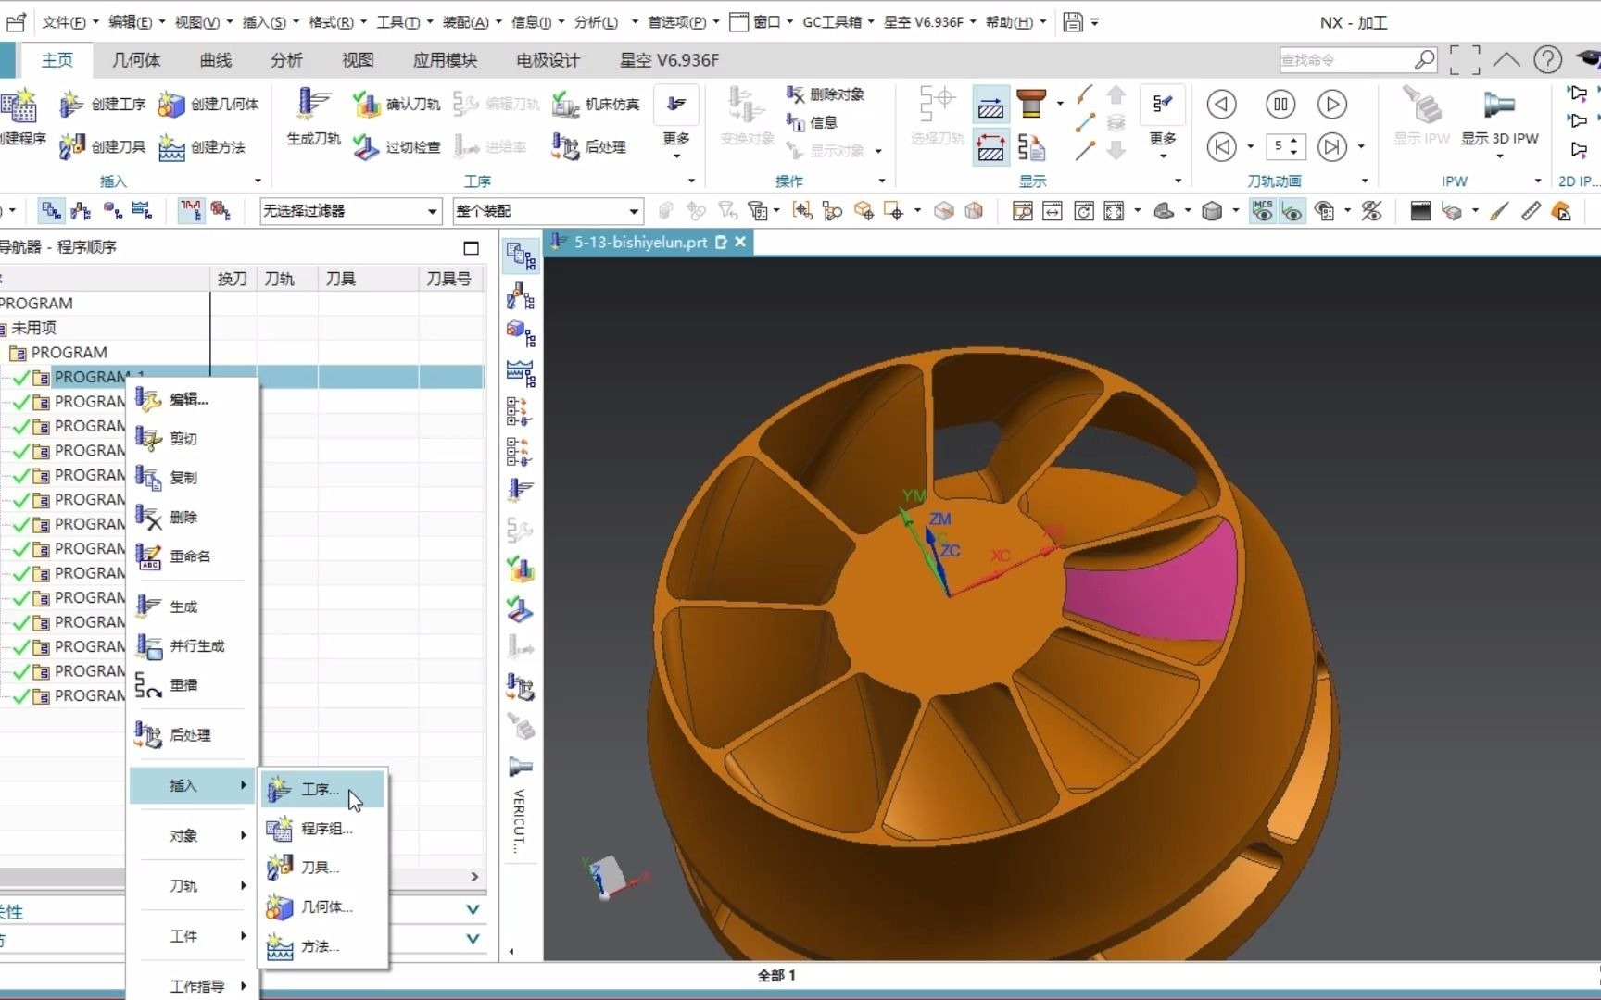The height and width of the screenshot is (1000, 1601).
Task: Select Rename (重命名) in context menu
Action: click(x=192, y=556)
